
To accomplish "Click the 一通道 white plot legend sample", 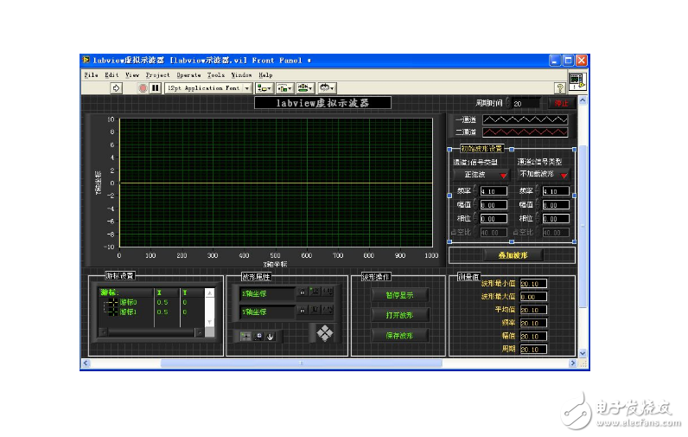I will [526, 119].
